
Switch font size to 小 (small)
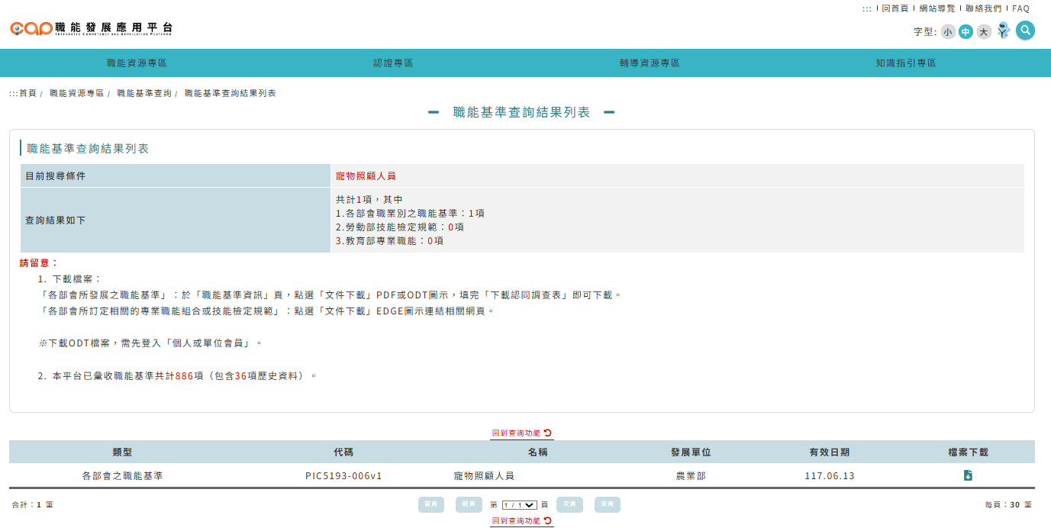pos(947,31)
